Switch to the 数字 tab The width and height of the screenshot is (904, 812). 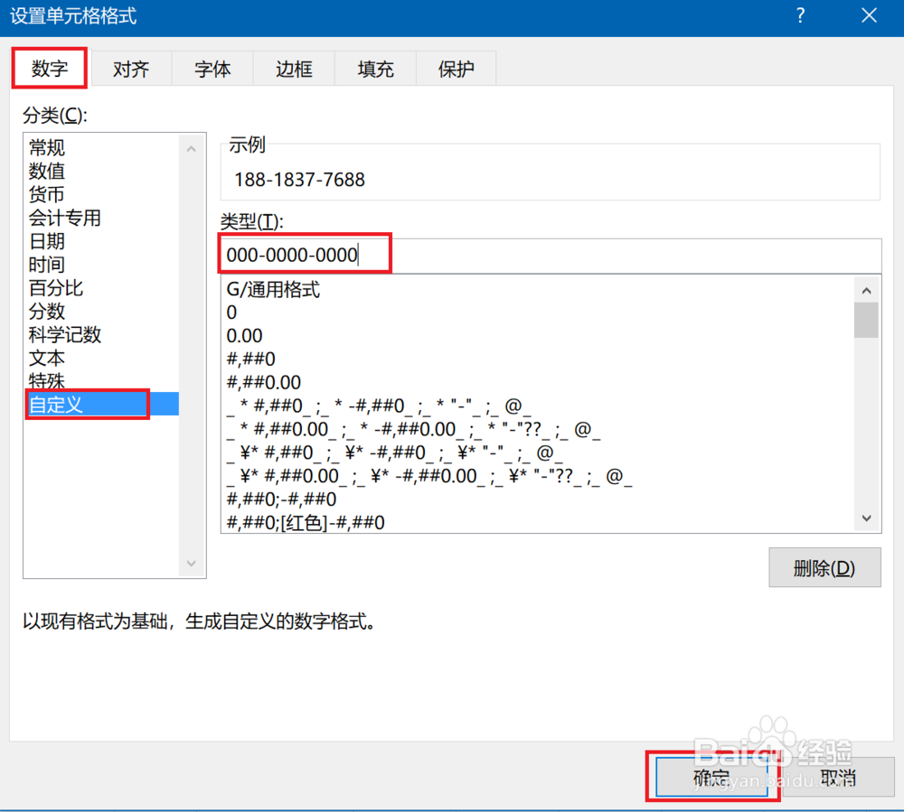(49, 68)
